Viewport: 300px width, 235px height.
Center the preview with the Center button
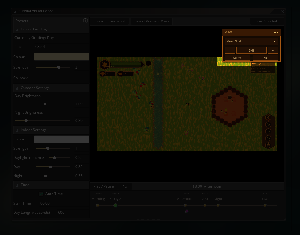tap(237, 58)
